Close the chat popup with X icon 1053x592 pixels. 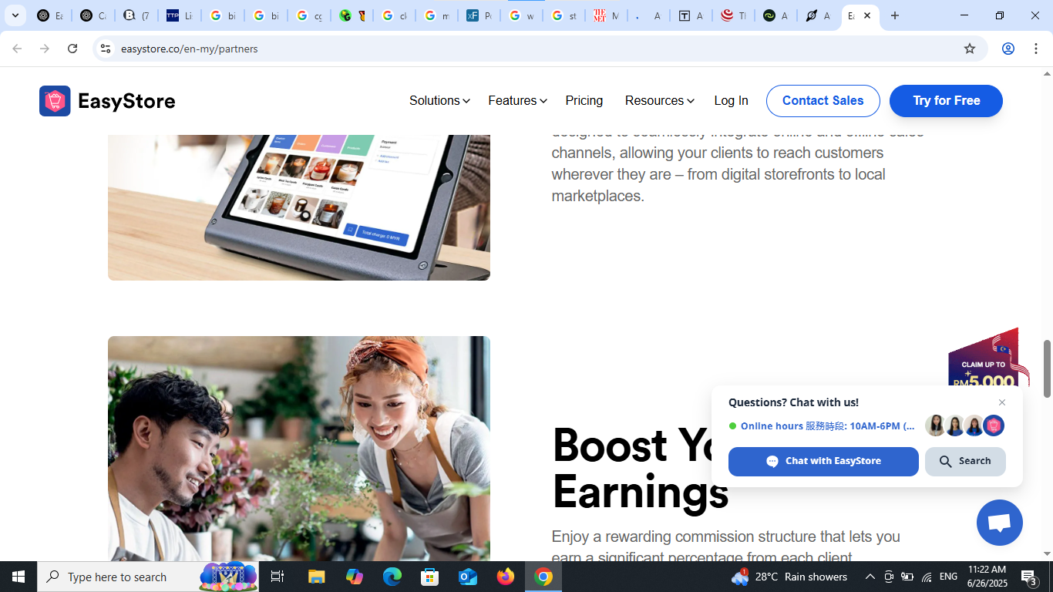[x=1002, y=402]
